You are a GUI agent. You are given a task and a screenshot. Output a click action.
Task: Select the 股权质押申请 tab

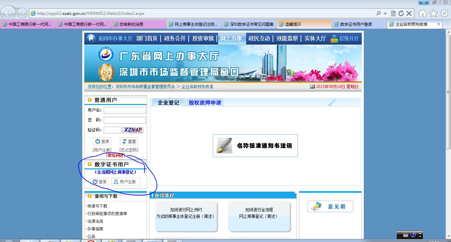tap(205, 103)
